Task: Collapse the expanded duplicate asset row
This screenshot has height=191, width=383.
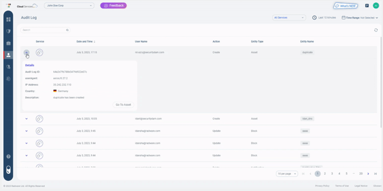Action: [26, 53]
